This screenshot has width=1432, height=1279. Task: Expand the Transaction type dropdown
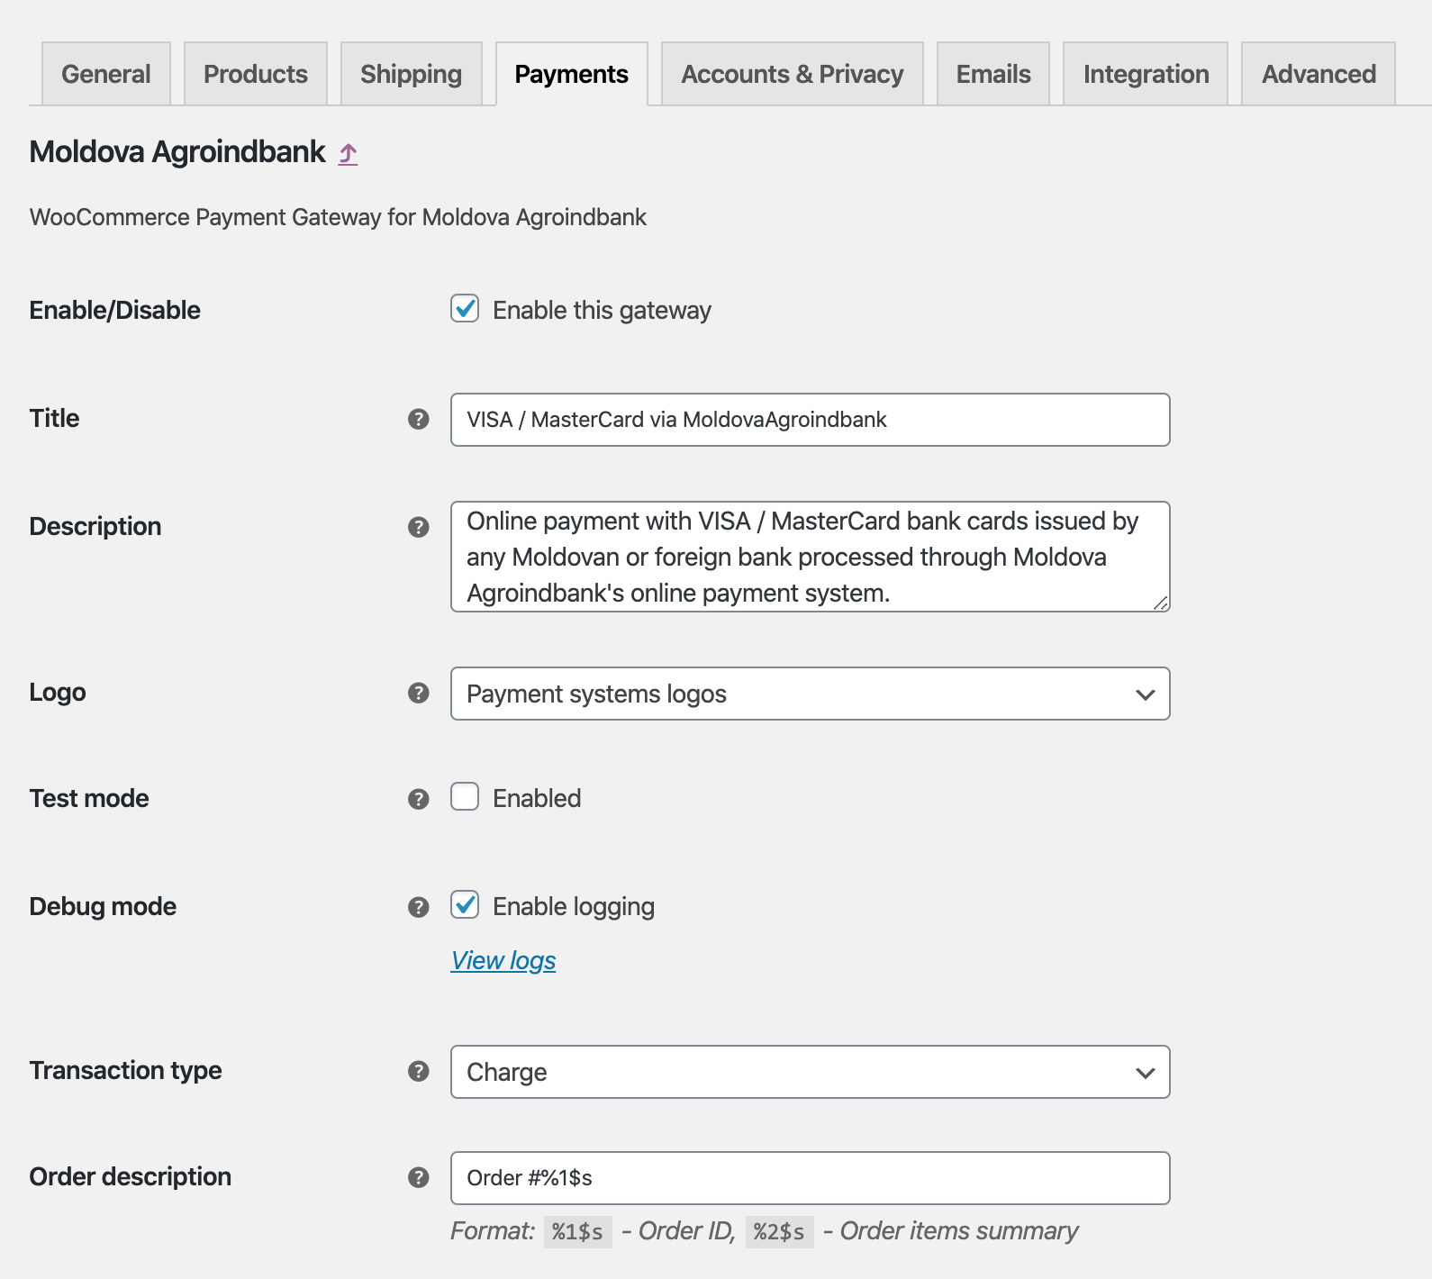(810, 1072)
